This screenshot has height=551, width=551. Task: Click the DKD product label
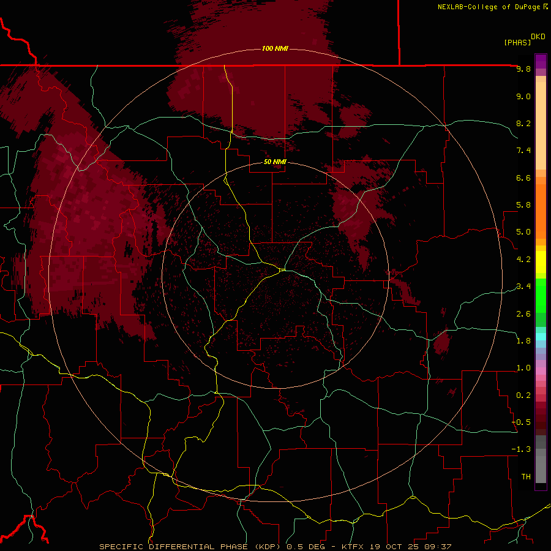(x=538, y=36)
